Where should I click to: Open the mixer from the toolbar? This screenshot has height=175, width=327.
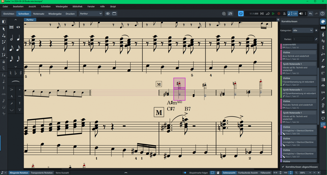230,14
